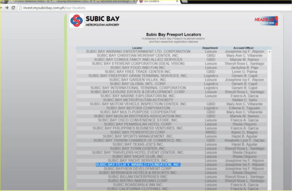Select SUBIC BAY OSCO CONVENIENCE STORE, INC.
Viewport: 292px width, 191px height.
pyautogui.click(x=138, y=120)
